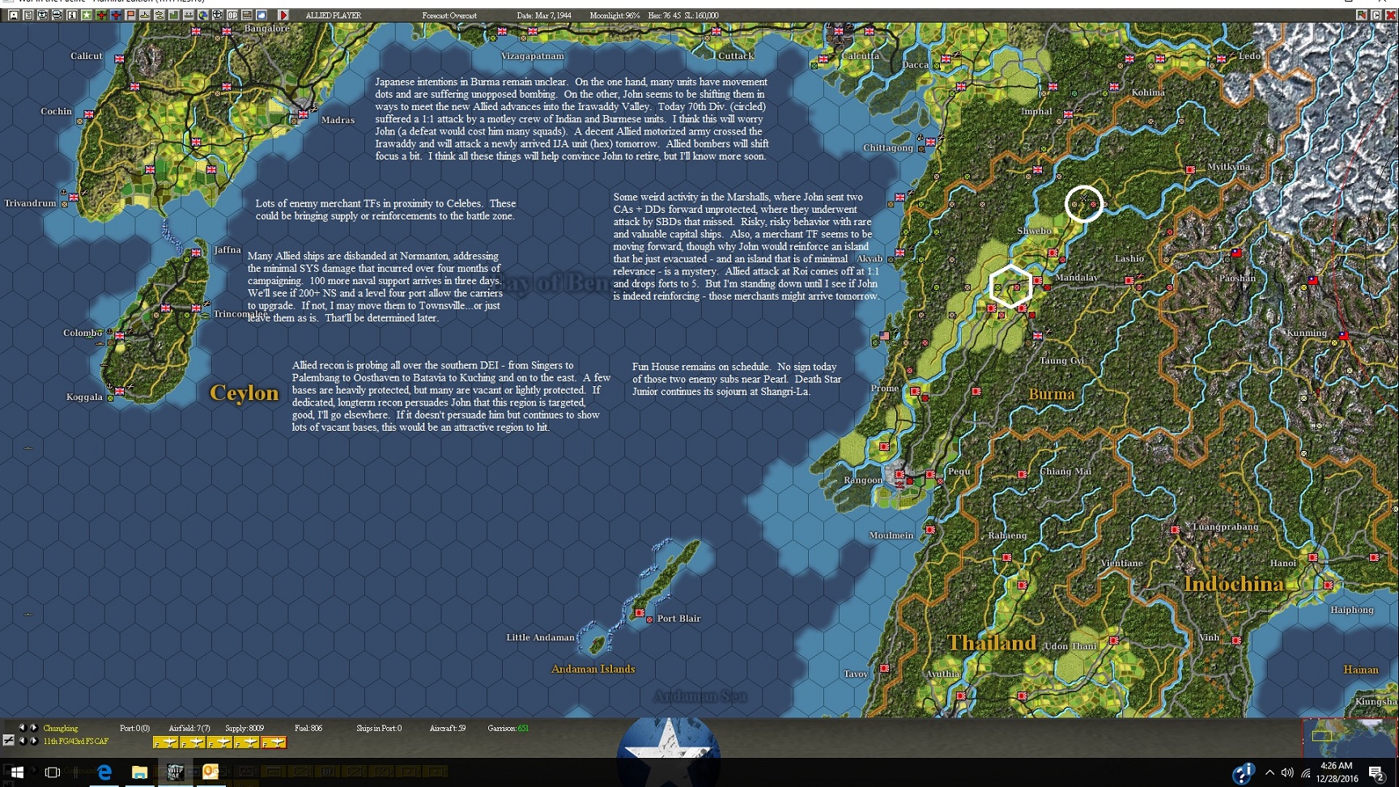Click the Aircraft: 59 readout
Viewport: 1399px width, 787px height.
click(x=448, y=729)
